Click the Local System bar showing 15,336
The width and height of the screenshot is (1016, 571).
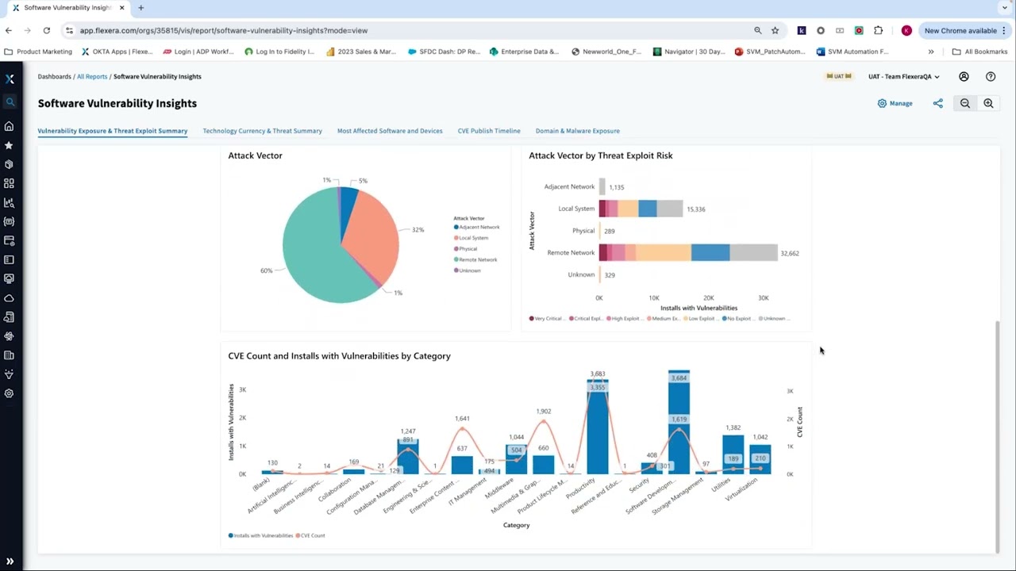coord(641,209)
